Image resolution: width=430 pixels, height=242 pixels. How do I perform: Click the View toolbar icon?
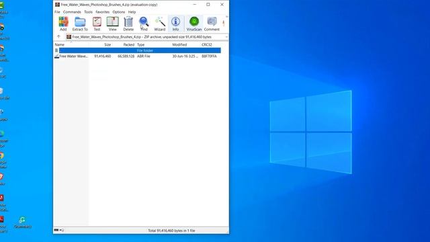[112, 24]
